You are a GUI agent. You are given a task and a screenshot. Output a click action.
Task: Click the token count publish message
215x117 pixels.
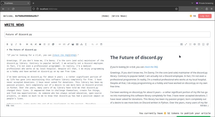point(175,113)
